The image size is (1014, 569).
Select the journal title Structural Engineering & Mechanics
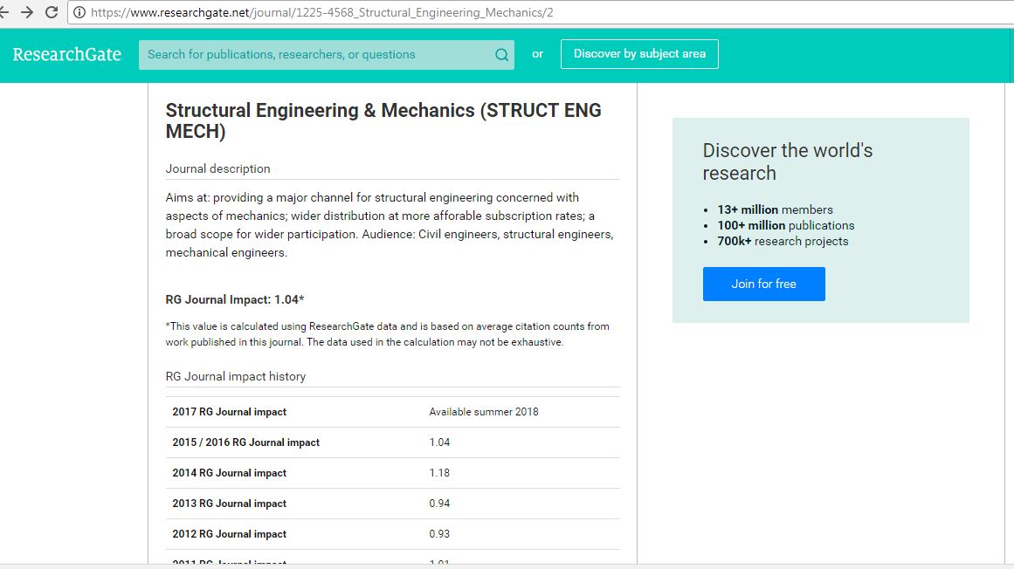click(383, 110)
